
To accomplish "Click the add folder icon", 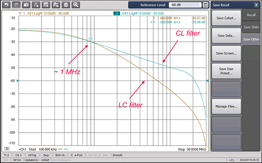I will pos(56,5).
